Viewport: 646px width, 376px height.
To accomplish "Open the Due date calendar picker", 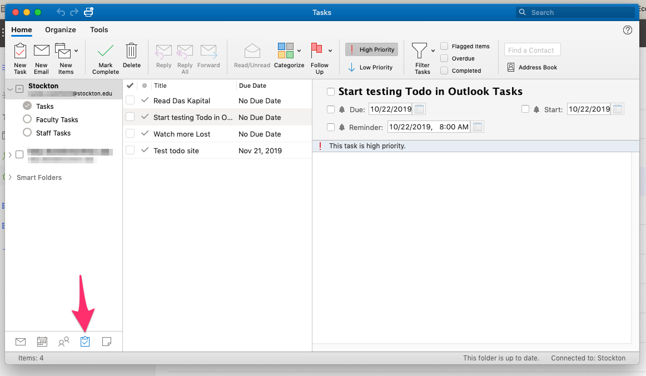I will (419, 109).
